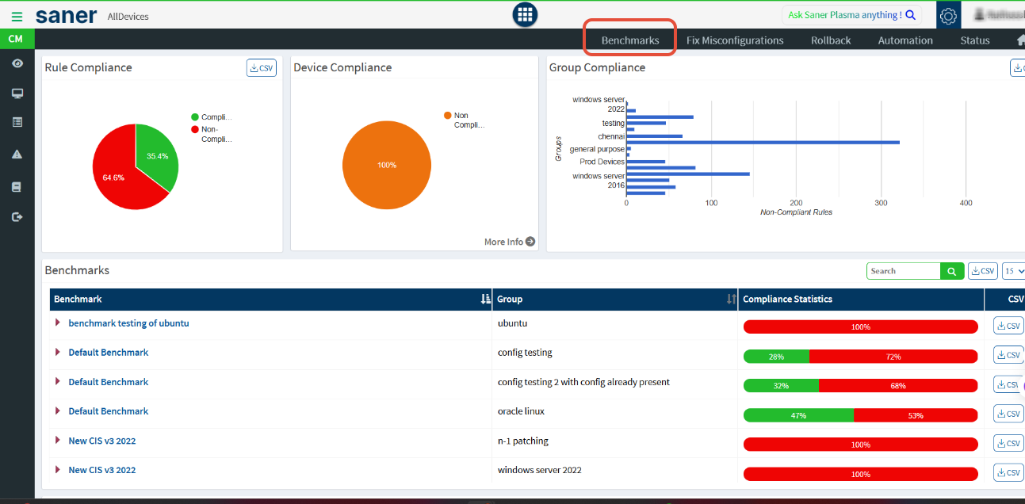Image resolution: width=1025 pixels, height=504 pixels.
Task: Open the New CIS v3 2022 link for windows server 2022
Action: click(102, 470)
